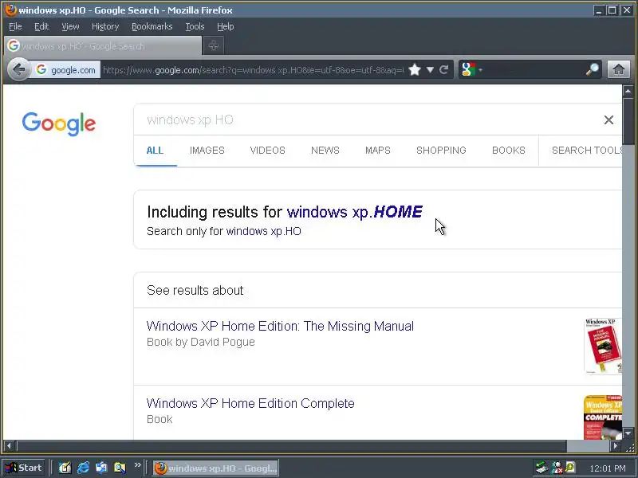Viewport: 638px width, 478px height.
Task: Open the File menu
Action: 15,26
